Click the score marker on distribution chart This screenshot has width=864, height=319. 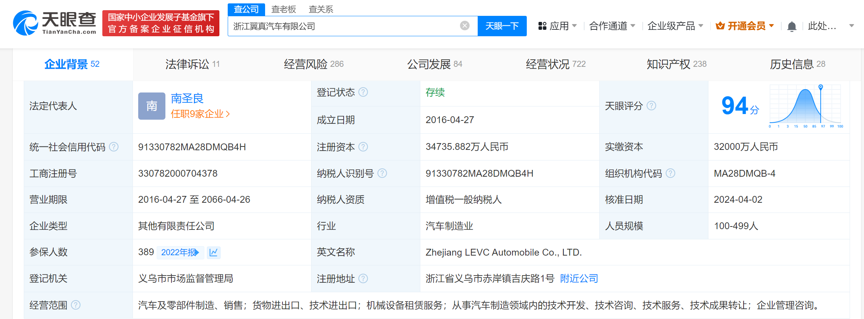pyautogui.click(x=821, y=87)
